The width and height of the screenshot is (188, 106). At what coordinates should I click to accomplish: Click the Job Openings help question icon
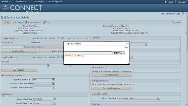click(17, 39)
